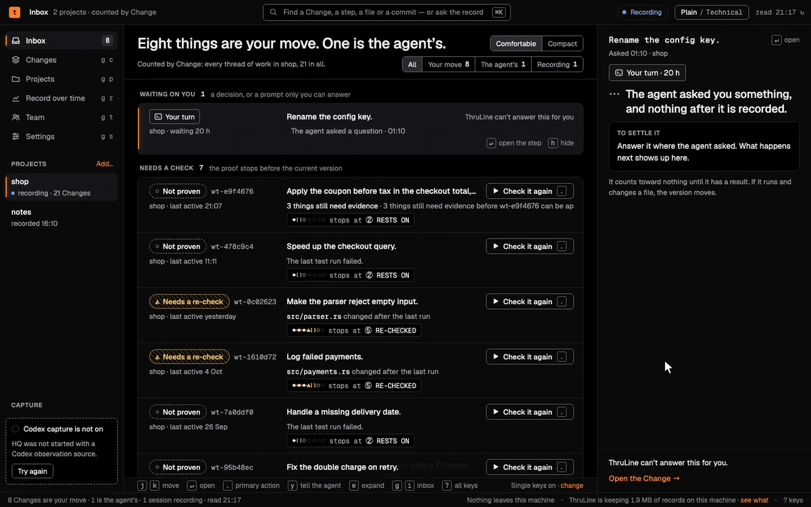Open Inbox in the sidebar
Image resolution: width=811 pixels, height=507 pixels.
click(61, 41)
